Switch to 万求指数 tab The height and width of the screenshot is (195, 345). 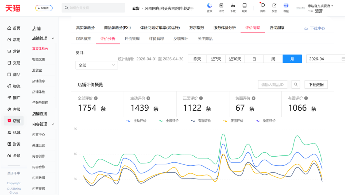pos(197,28)
